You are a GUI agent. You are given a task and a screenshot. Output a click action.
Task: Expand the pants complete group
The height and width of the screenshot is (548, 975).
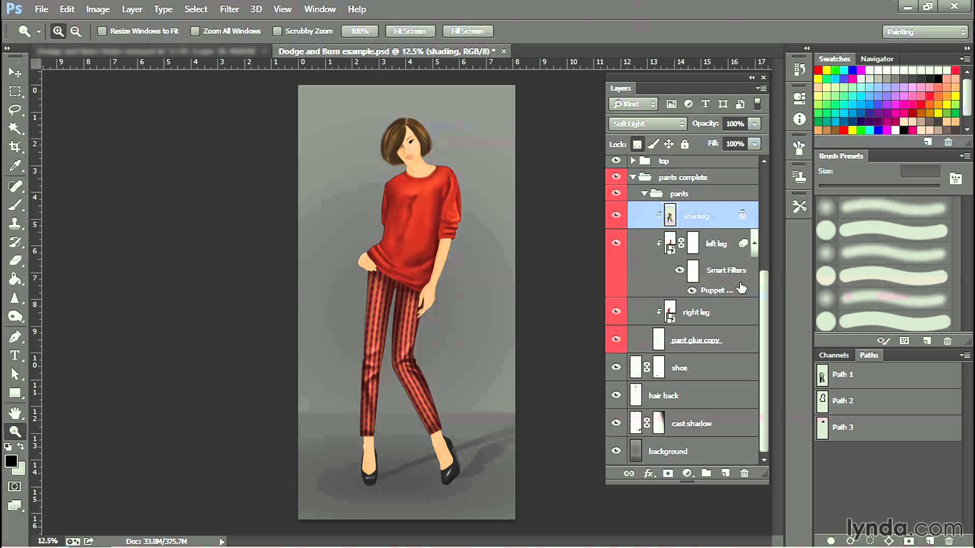coord(632,176)
